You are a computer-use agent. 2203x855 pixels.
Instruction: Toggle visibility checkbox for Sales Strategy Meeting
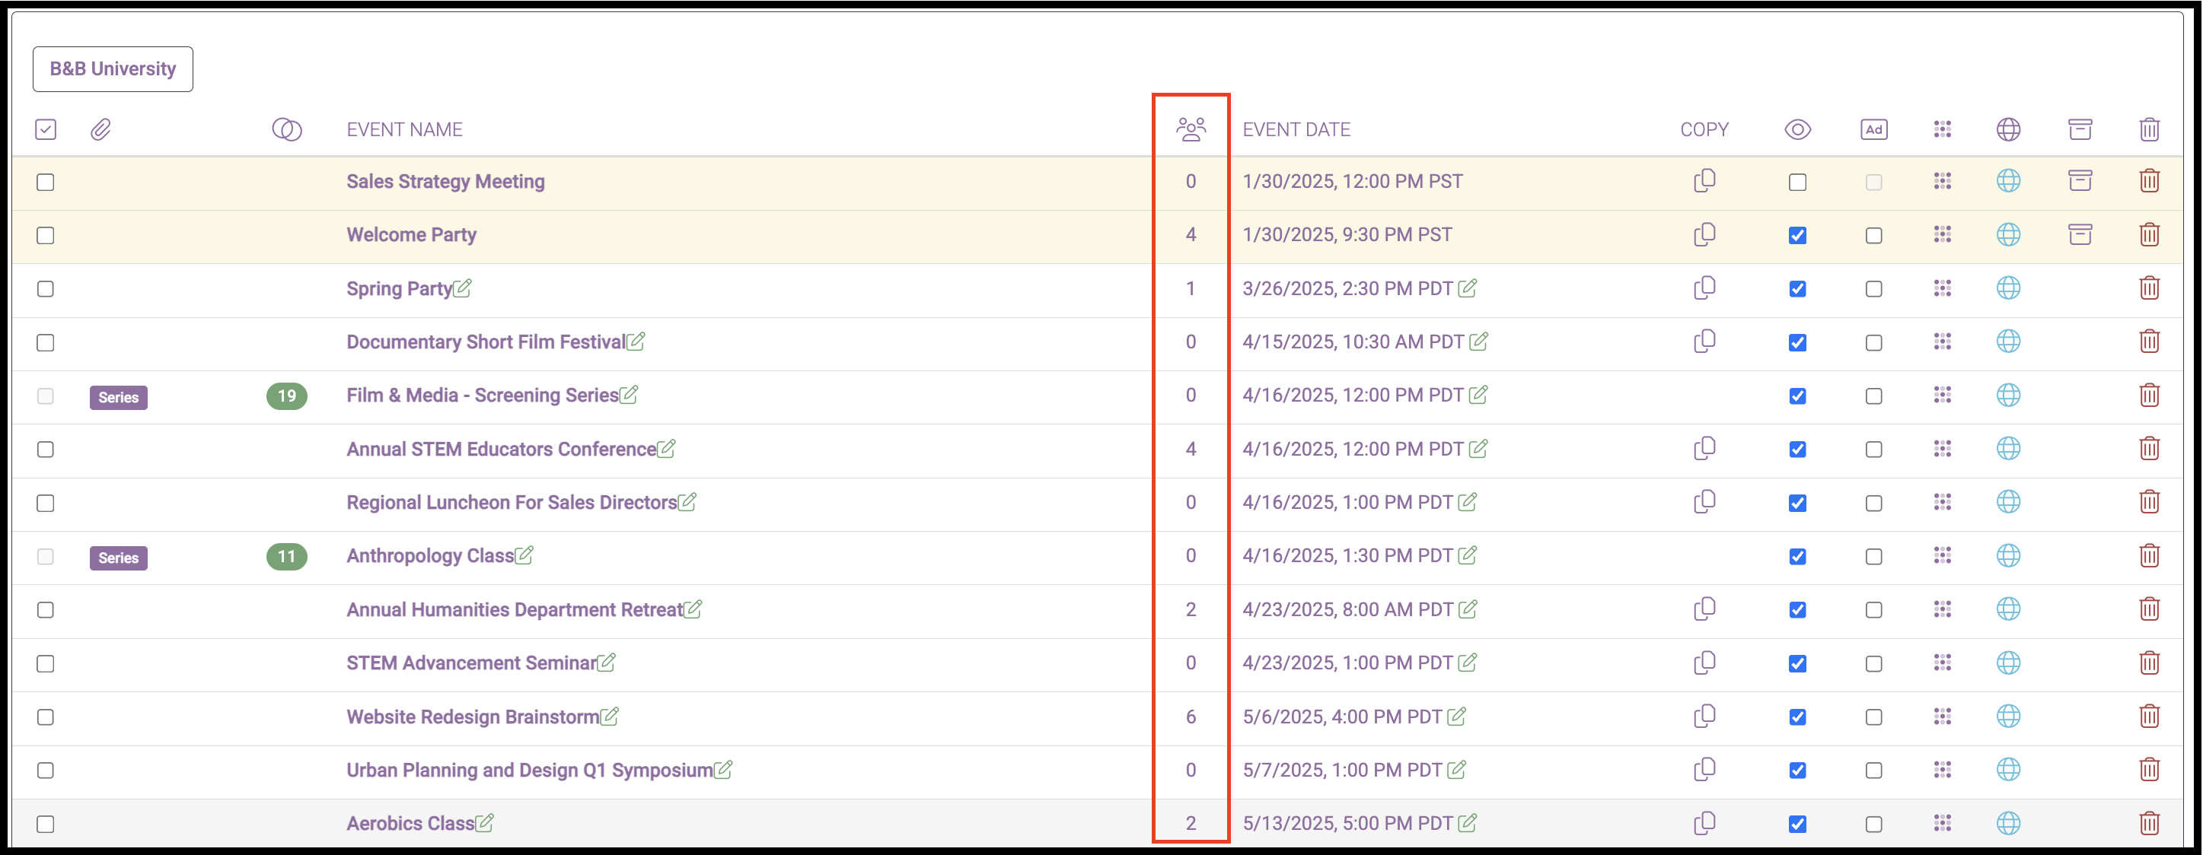point(1797,182)
